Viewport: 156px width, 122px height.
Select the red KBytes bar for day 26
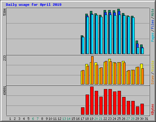(124, 106)
